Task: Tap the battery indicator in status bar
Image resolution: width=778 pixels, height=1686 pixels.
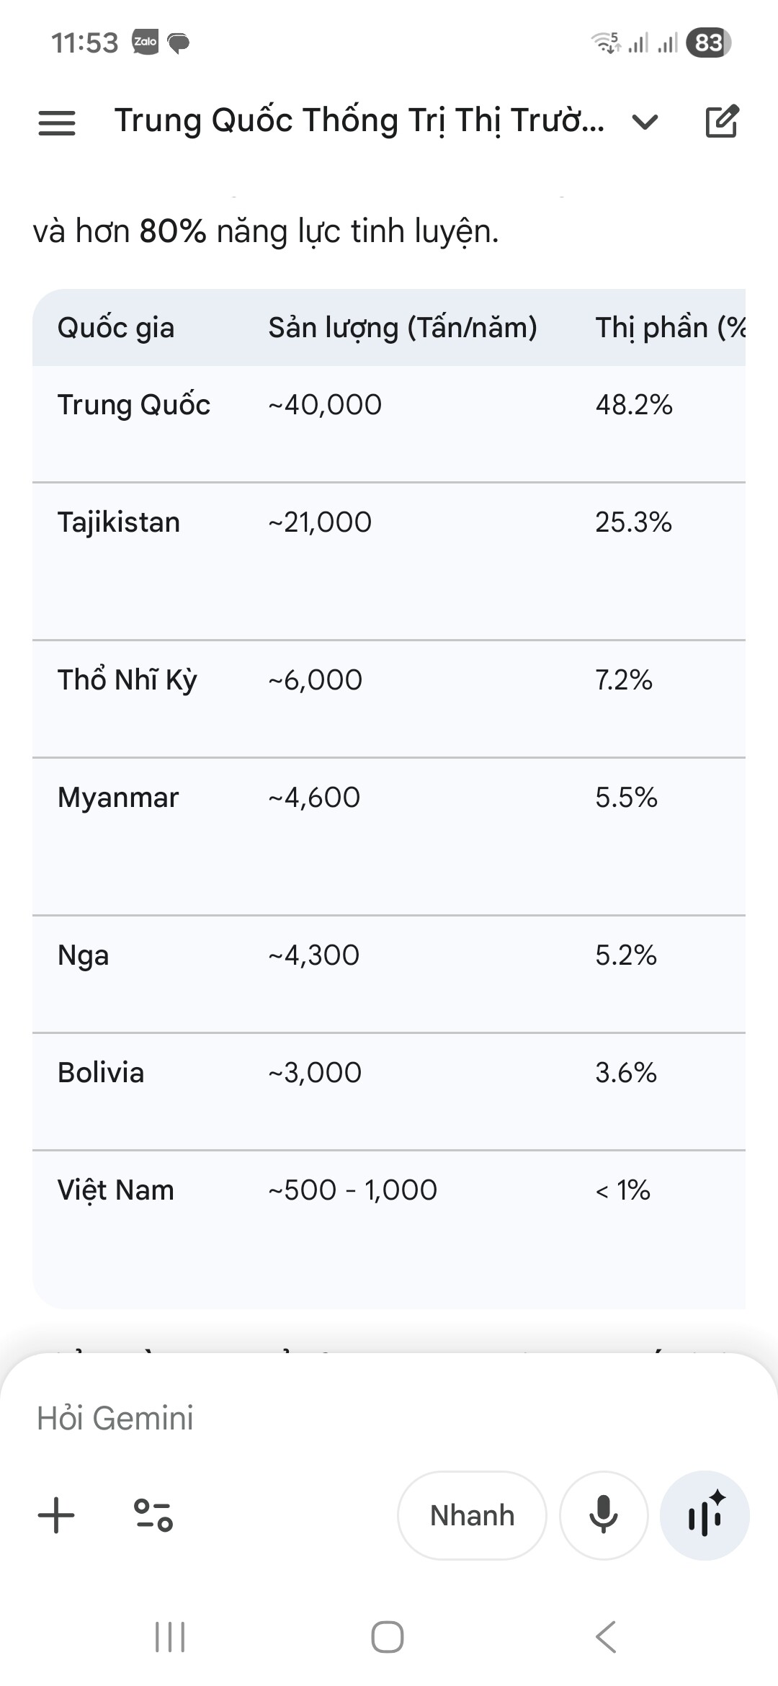Action: [708, 43]
